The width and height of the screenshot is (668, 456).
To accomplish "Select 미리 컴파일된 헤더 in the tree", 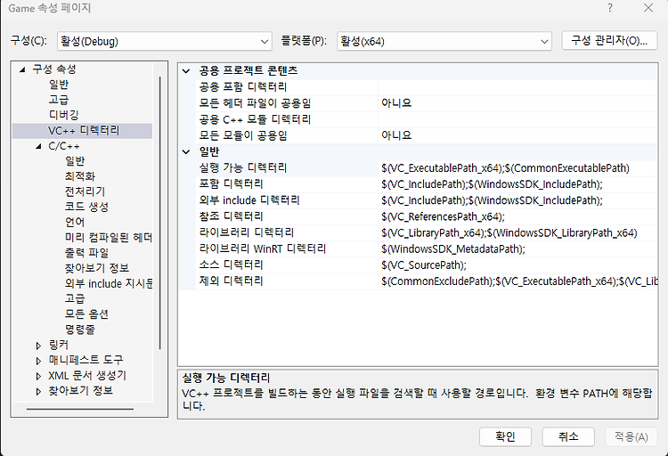I will click(x=108, y=238).
